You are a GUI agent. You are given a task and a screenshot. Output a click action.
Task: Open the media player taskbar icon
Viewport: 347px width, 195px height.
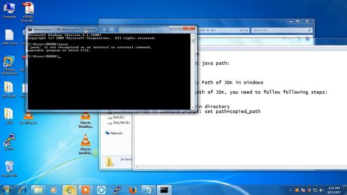[53, 190]
